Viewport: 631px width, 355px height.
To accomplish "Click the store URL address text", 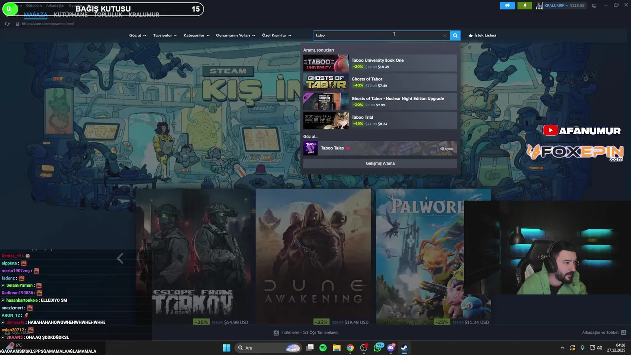I will pos(48,24).
